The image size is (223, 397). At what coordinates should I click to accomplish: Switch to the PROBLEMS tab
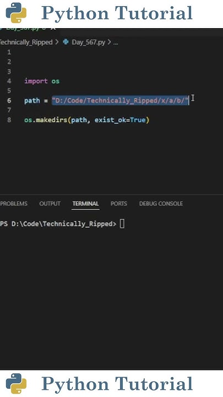14,203
